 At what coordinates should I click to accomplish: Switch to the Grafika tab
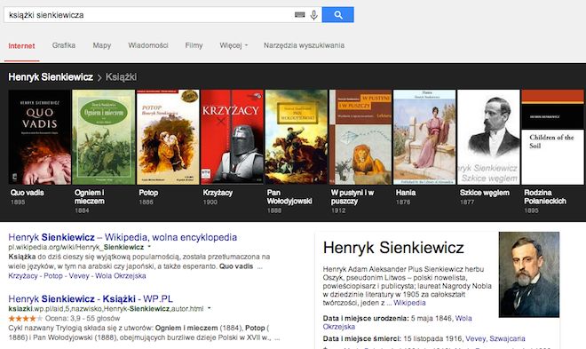(64, 45)
